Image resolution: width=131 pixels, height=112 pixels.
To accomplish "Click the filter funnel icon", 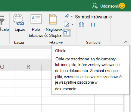I will coord(2,21).
